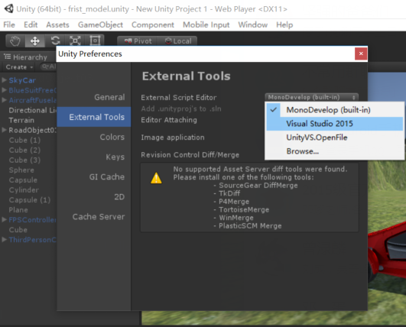Screen dimensions: 406x327
Task: Open the Component menu
Action: click(153, 25)
